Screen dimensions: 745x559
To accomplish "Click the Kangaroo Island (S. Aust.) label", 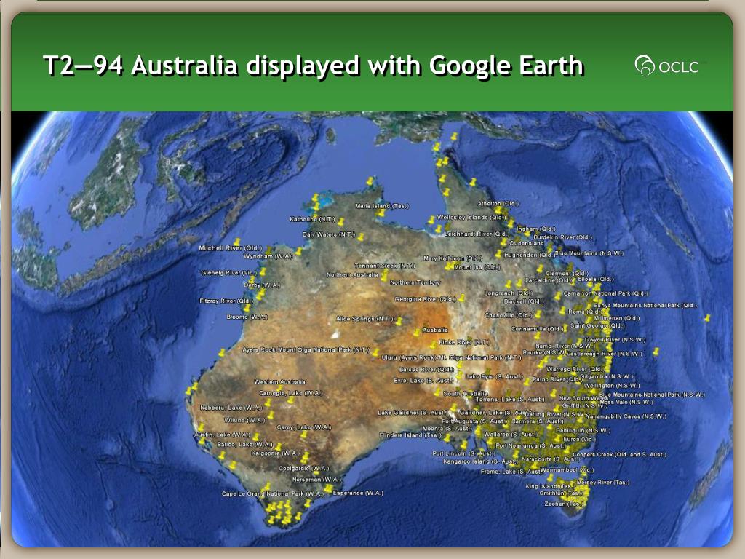I will (479, 461).
